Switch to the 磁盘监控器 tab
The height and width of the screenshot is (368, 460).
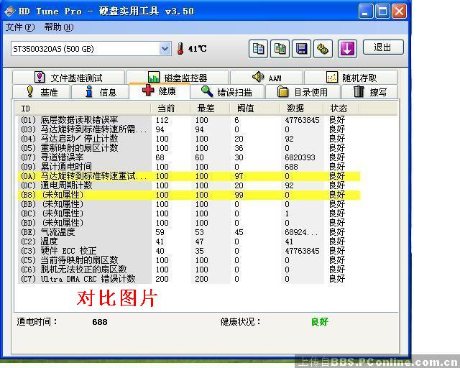178,78
